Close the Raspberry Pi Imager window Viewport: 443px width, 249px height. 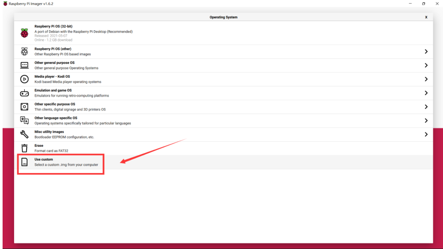[437, 4]
